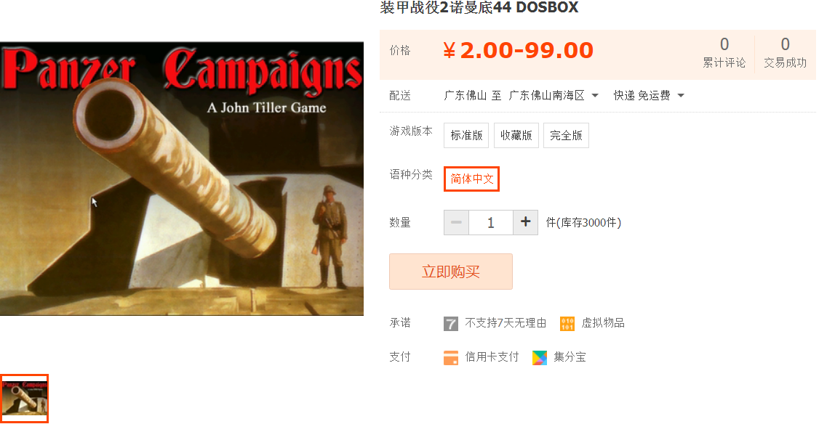
Task: Click the credit card payment icon
Action: (x=451, y=358)
